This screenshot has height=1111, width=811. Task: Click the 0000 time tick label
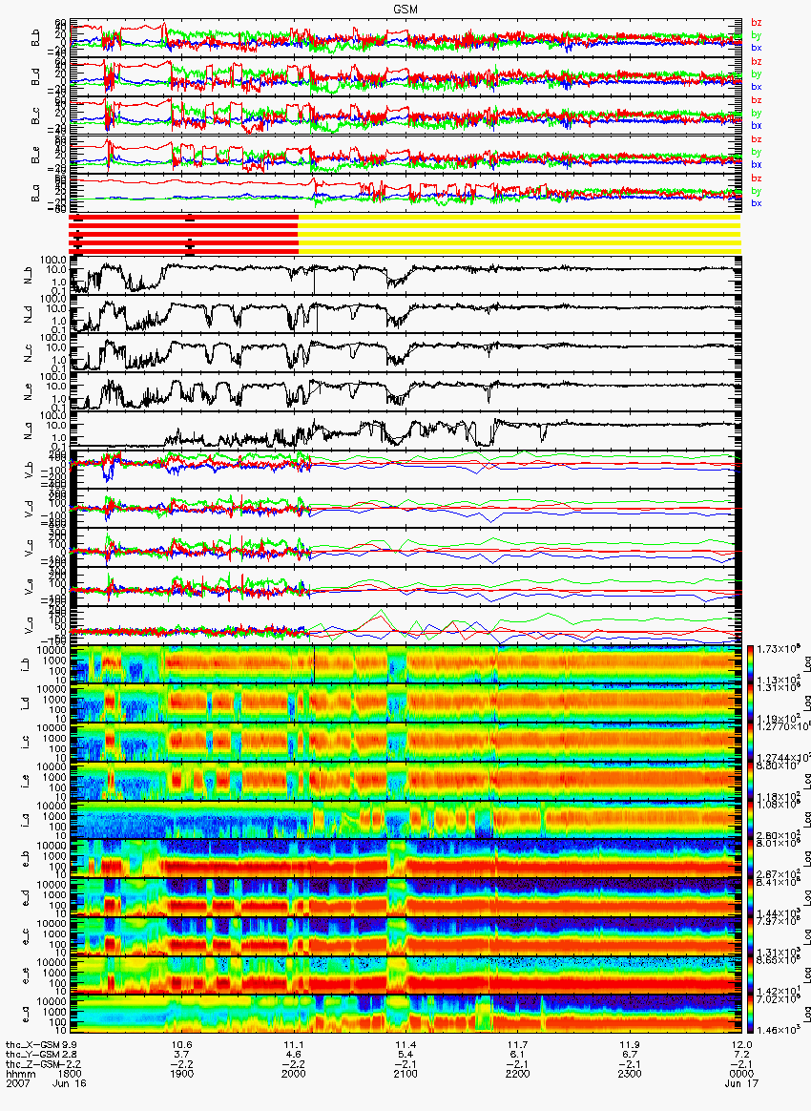pos(741,1074)
